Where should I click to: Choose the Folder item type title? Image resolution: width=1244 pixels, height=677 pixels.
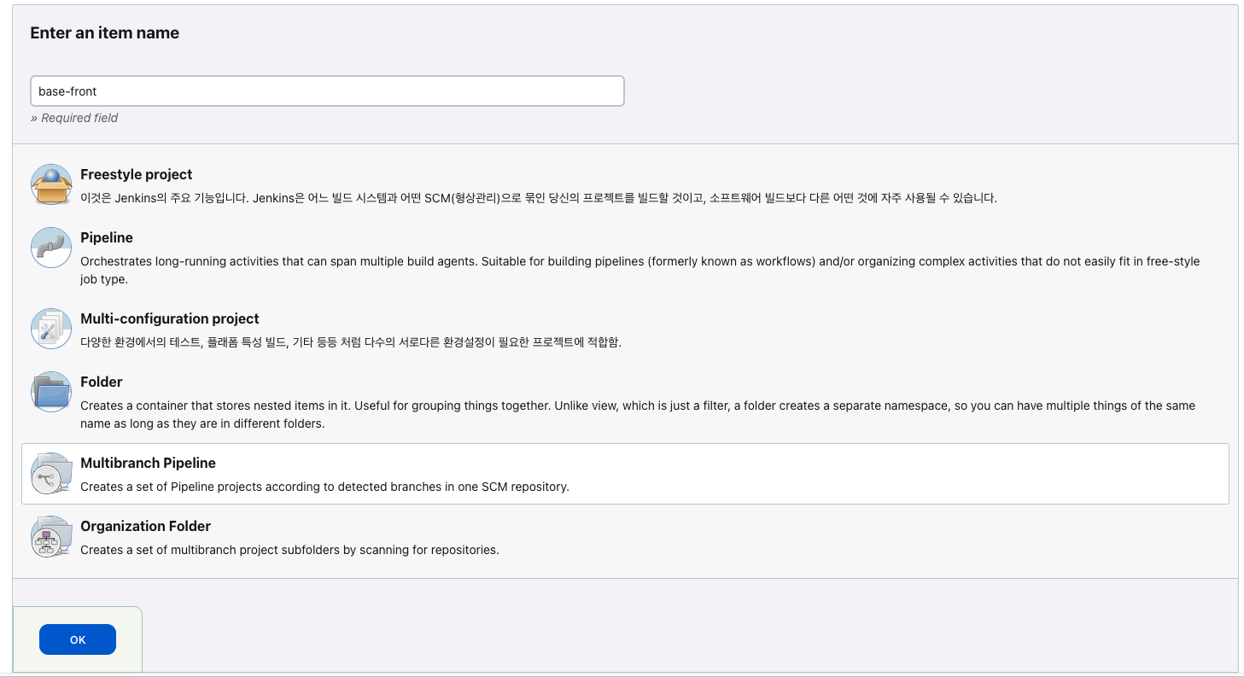pos(102,382)
